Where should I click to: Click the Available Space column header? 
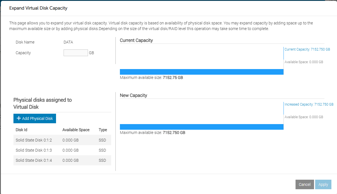click(x=76, y=130)
